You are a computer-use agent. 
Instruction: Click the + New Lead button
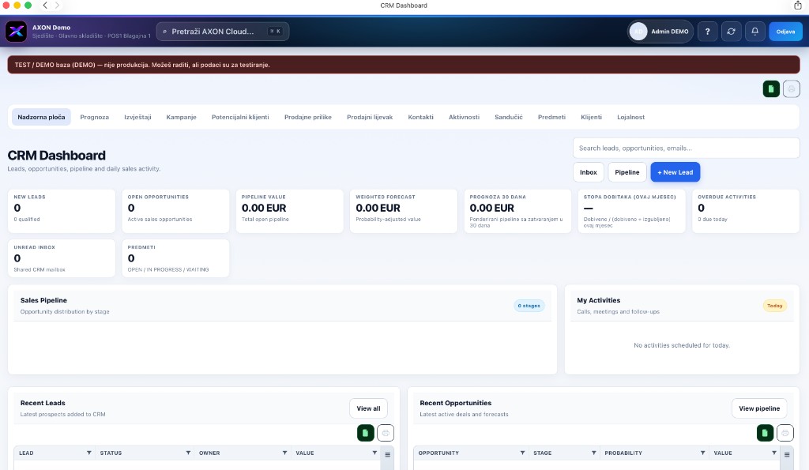click(675, 171)
